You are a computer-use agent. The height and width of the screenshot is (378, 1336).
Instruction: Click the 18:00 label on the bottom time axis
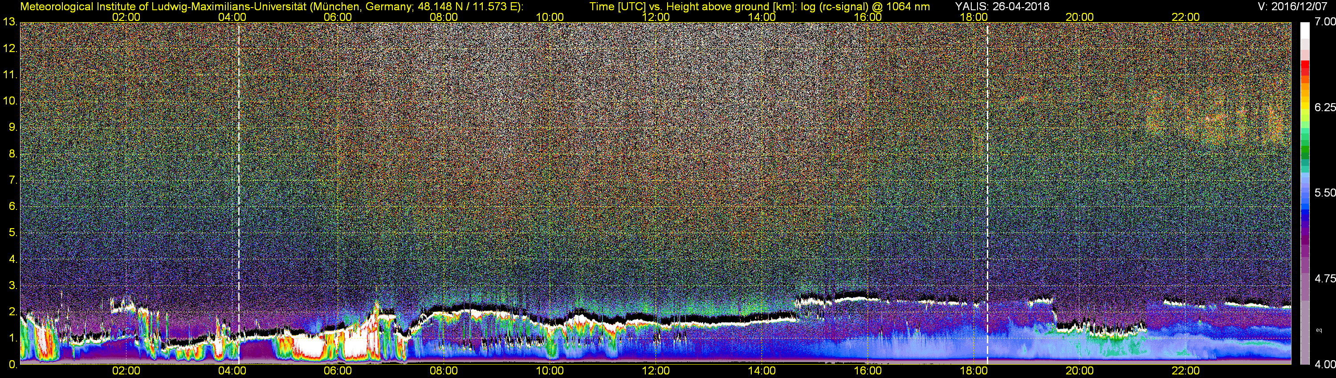[973, 371]
